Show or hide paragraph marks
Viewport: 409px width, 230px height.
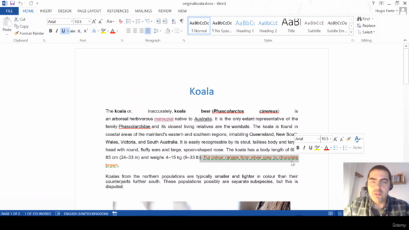(181, 22)
